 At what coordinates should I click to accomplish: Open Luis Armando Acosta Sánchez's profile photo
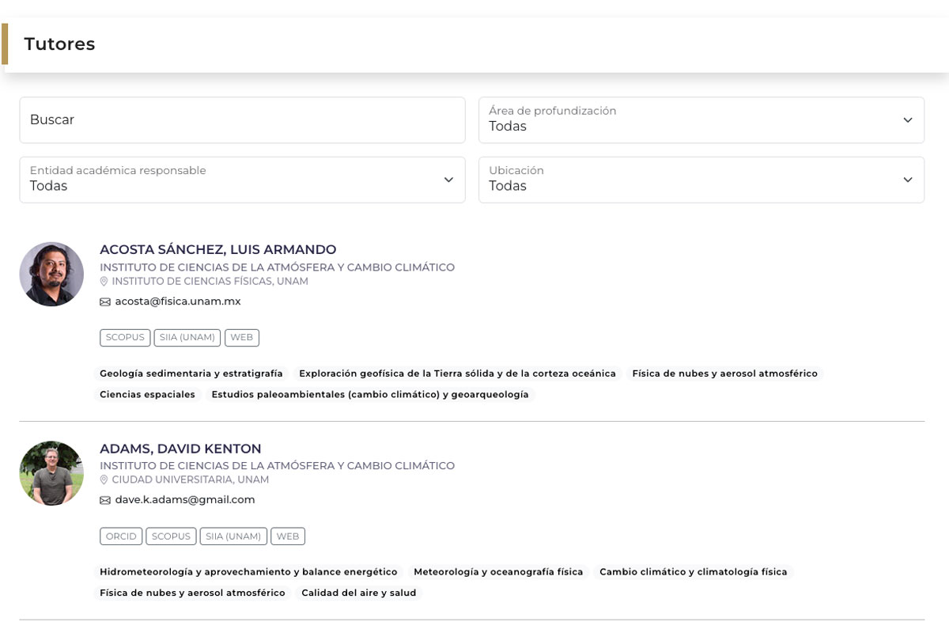click(51, 274)
